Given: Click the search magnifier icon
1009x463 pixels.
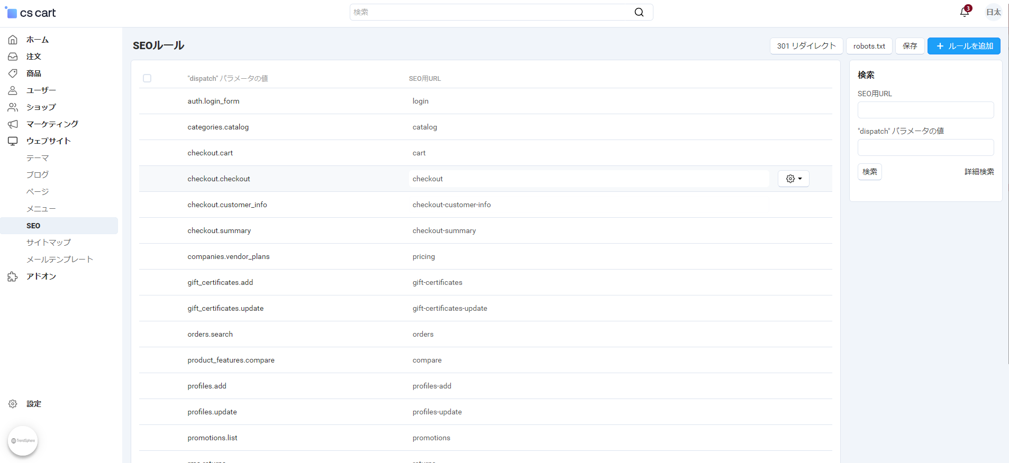Looking at the screenshot, I should (639, 12).
